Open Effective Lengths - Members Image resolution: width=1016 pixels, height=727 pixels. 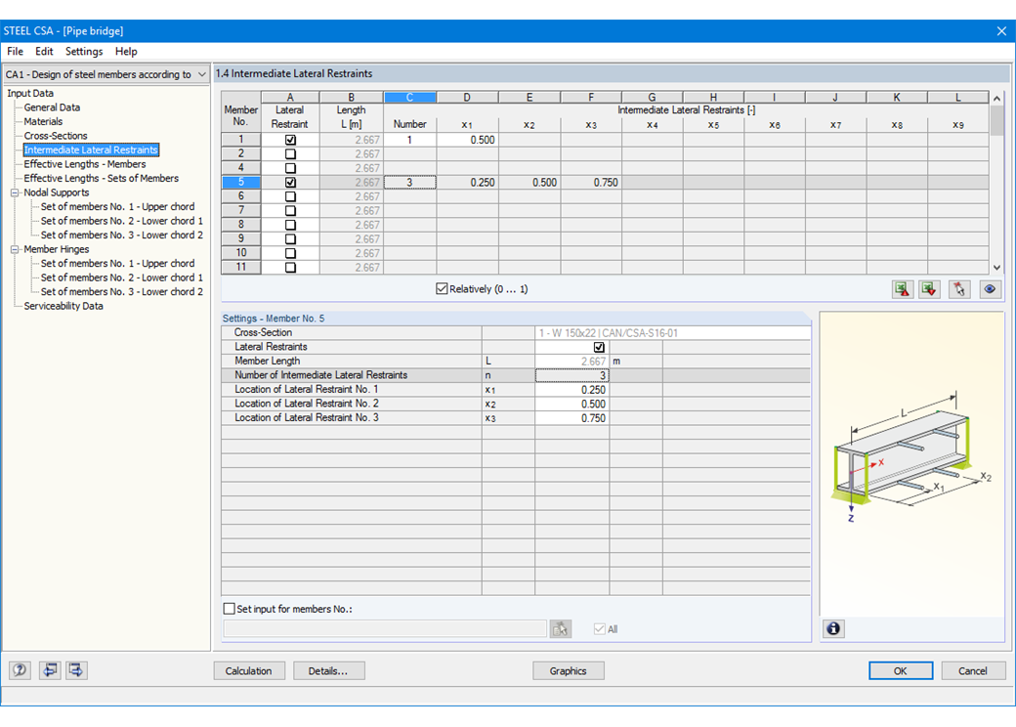coord(85,164)
